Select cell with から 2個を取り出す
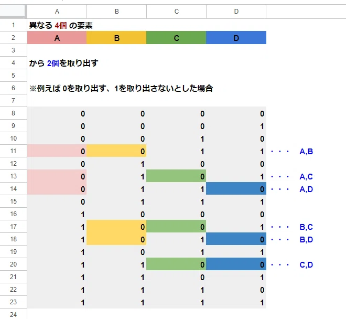This screenshot has width=346, height=319. point(63,63)
